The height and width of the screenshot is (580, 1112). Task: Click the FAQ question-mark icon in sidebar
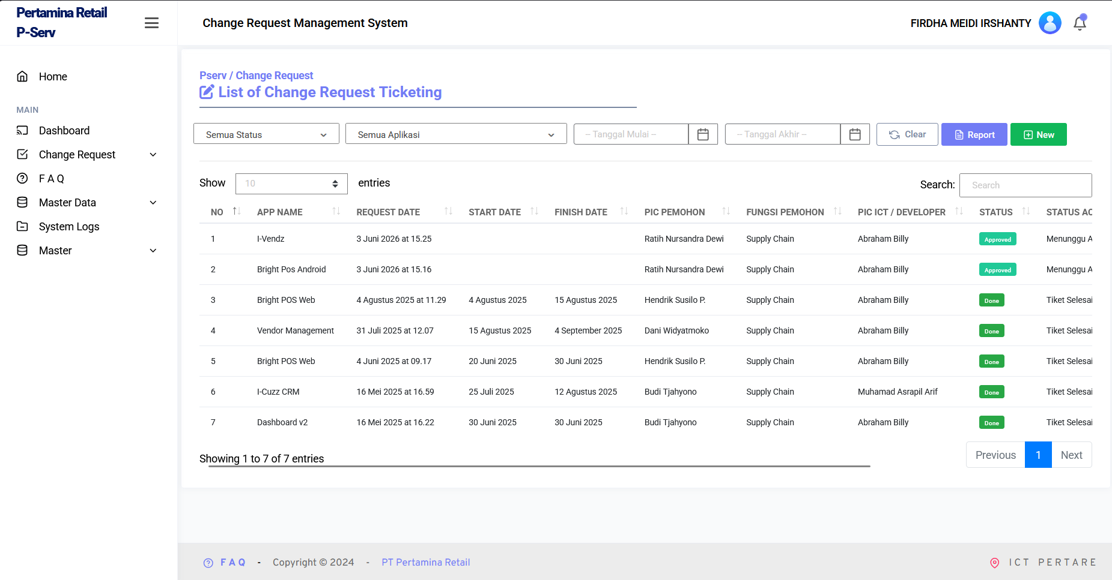[22, 178]
